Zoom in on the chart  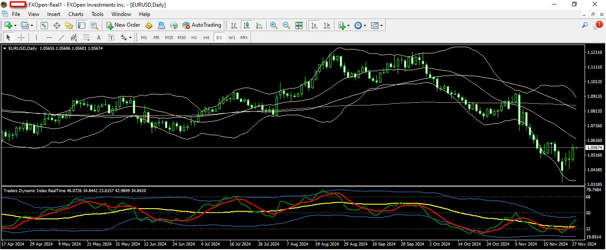(274, 25)
